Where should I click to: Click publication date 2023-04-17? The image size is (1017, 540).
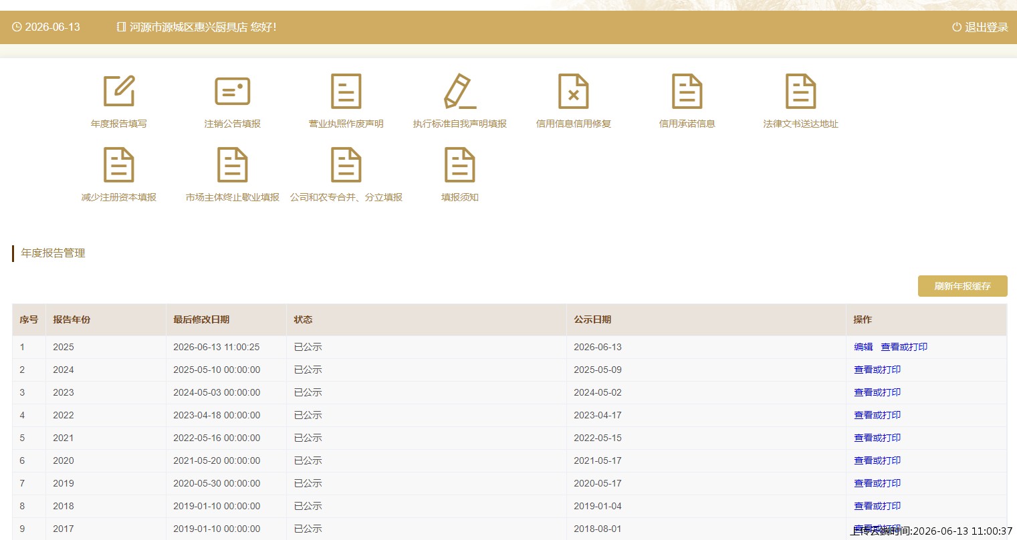pyautogui.click(x=598, y=415)
